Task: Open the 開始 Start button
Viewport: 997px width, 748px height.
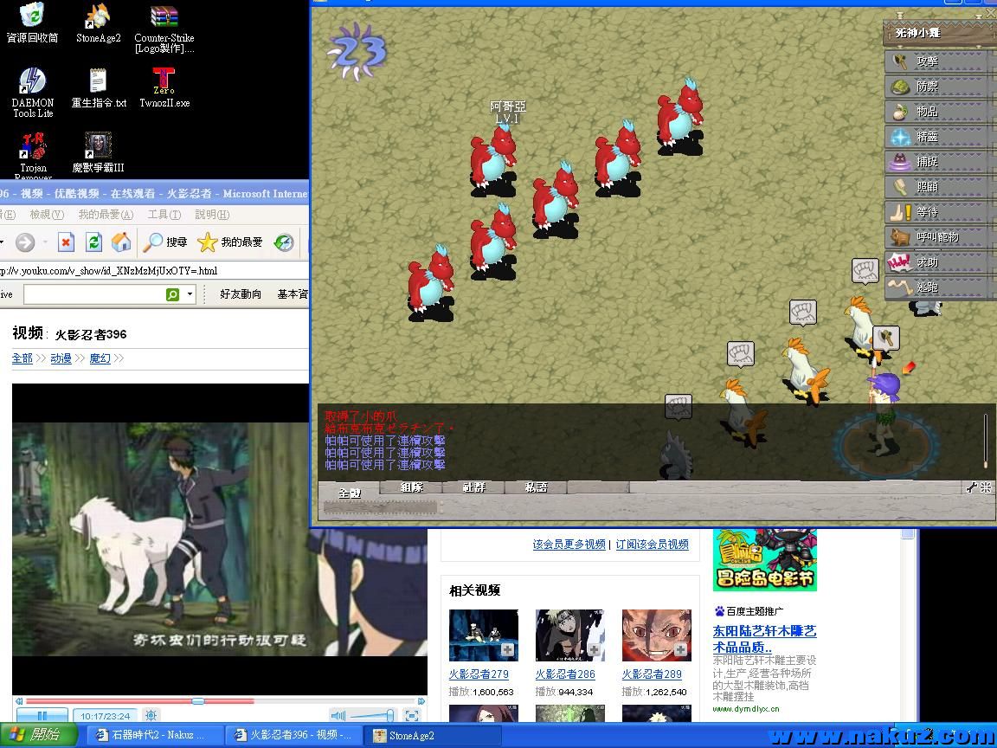Action: (38, 735)
